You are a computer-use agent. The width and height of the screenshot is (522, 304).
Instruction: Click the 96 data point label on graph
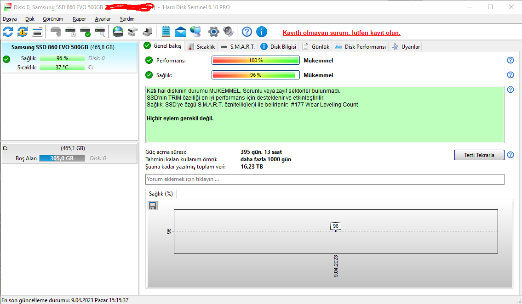pyautogui.click(x=336, y=226)
